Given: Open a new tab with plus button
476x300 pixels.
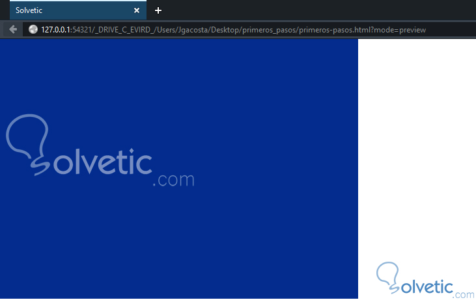Looking at the screenshot, I should [158, 10].
